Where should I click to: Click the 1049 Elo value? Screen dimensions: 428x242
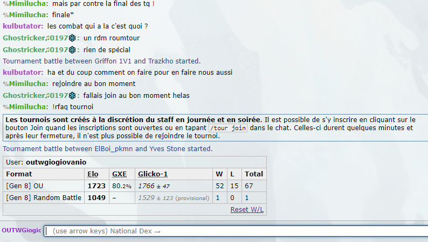tap(96, 197)
